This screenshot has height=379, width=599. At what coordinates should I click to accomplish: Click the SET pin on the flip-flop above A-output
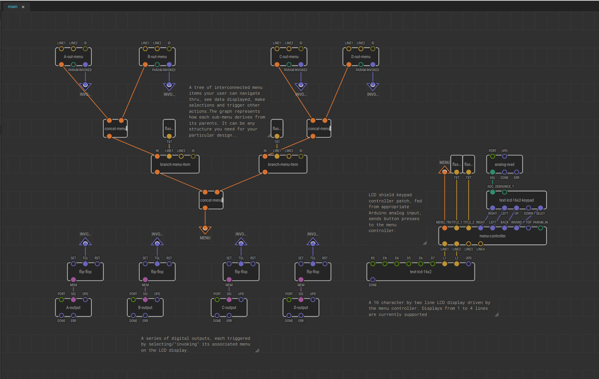[x=73, y=264]
